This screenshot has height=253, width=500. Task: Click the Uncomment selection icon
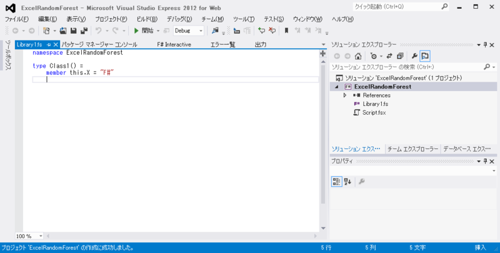[272, 31]
